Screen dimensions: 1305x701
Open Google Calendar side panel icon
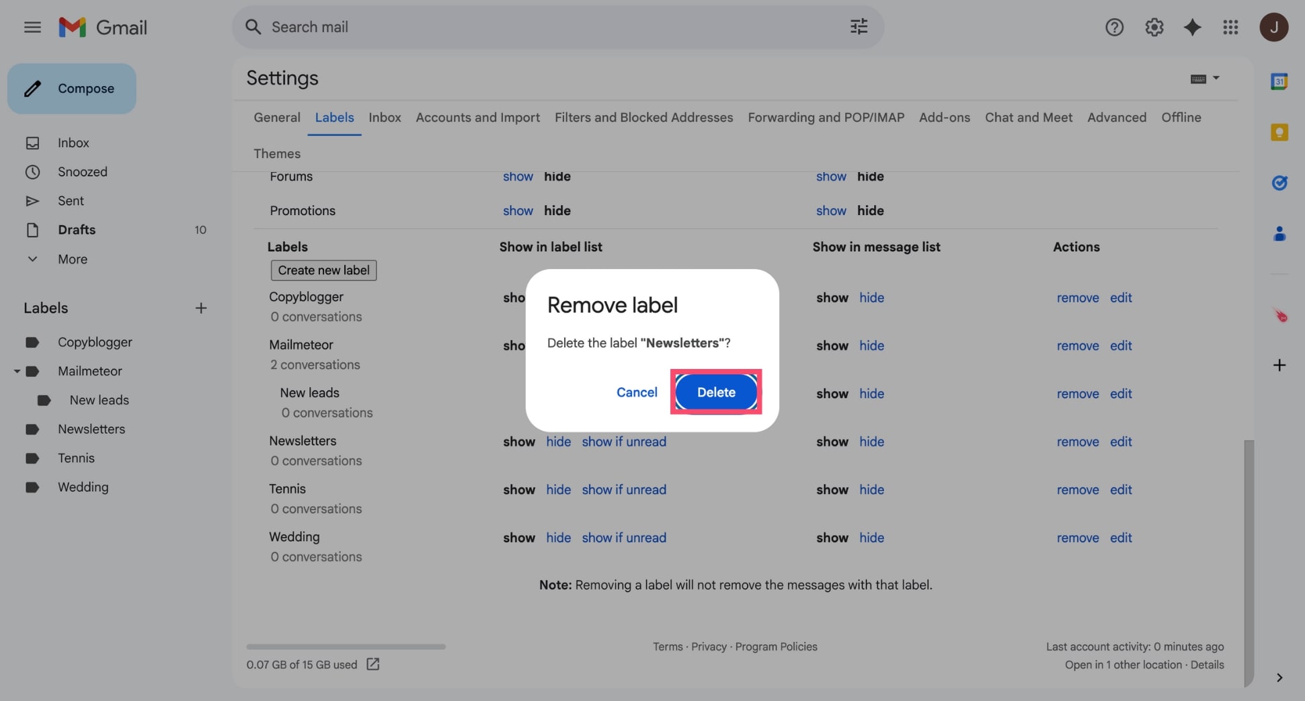(1279, 81)
